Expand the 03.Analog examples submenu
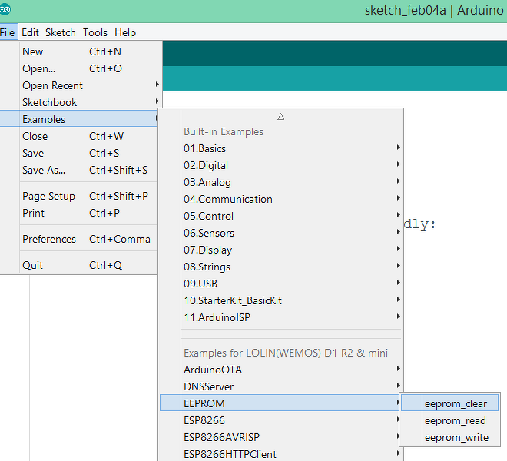Image resolution: width=507 pixels, height=461 pixels. (x=281, y=182)
